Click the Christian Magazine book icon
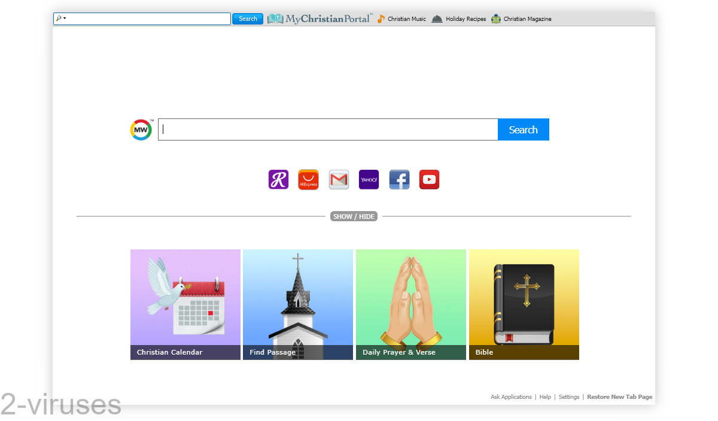This screenshot has width=718, height=421. click(x=495, y=19)
